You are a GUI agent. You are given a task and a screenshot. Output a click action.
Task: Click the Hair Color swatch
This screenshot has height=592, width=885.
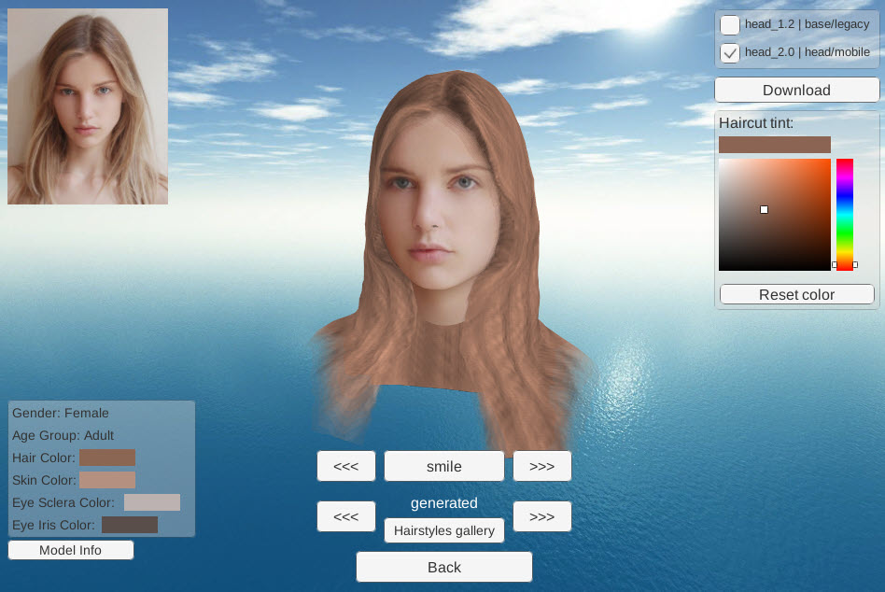tap(107, 458)
